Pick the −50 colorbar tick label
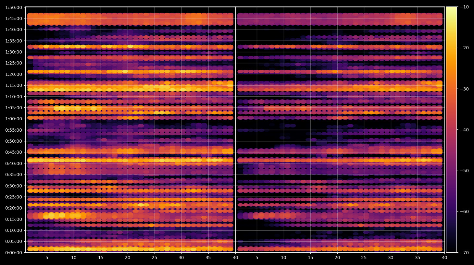This screenshot has width=474, height=265. (x=464, y=171)
